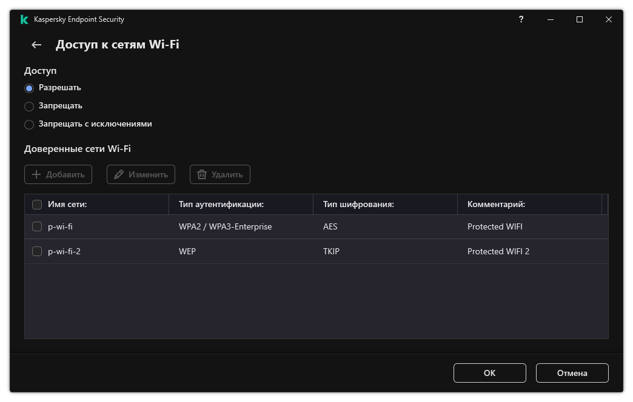The image size is (633, 402).
Task: Select the Protected WIFI 2 row comment
Action: tap(498, 251)
